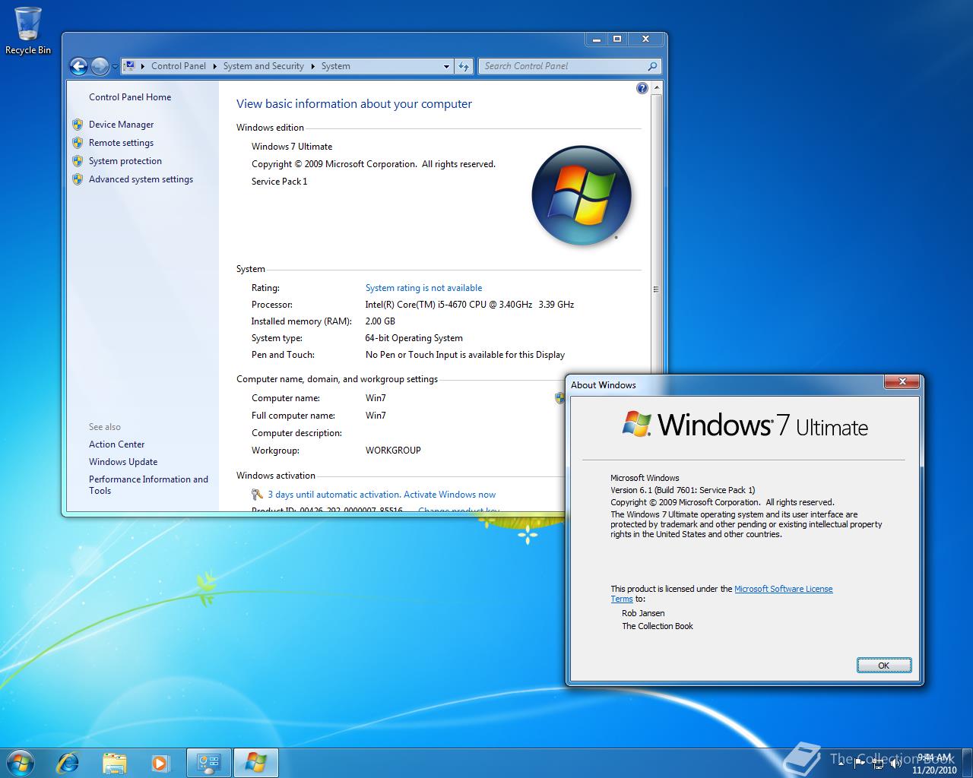Open Windows Update under See also

point(123,462)
